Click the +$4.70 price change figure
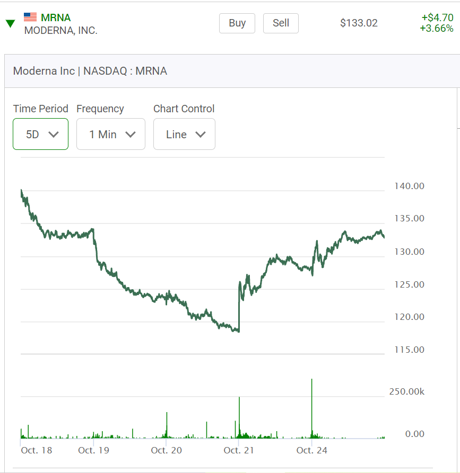460x473 pixels. pos(437,17)
